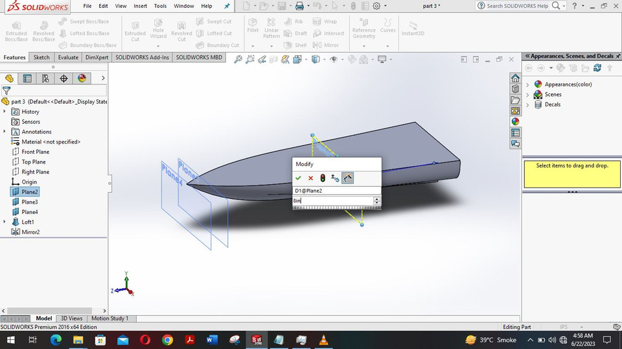The width and height of the screenshot is (622, 349).
Task: Expand the Loft1 feature node
Action: click(5, 222)
